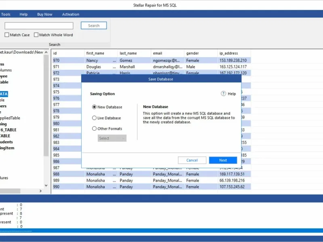Image resolution: width=323 pixels, height=242 pixels.
Task: Select the ingItem tree item
Action: tap(7, 148)
